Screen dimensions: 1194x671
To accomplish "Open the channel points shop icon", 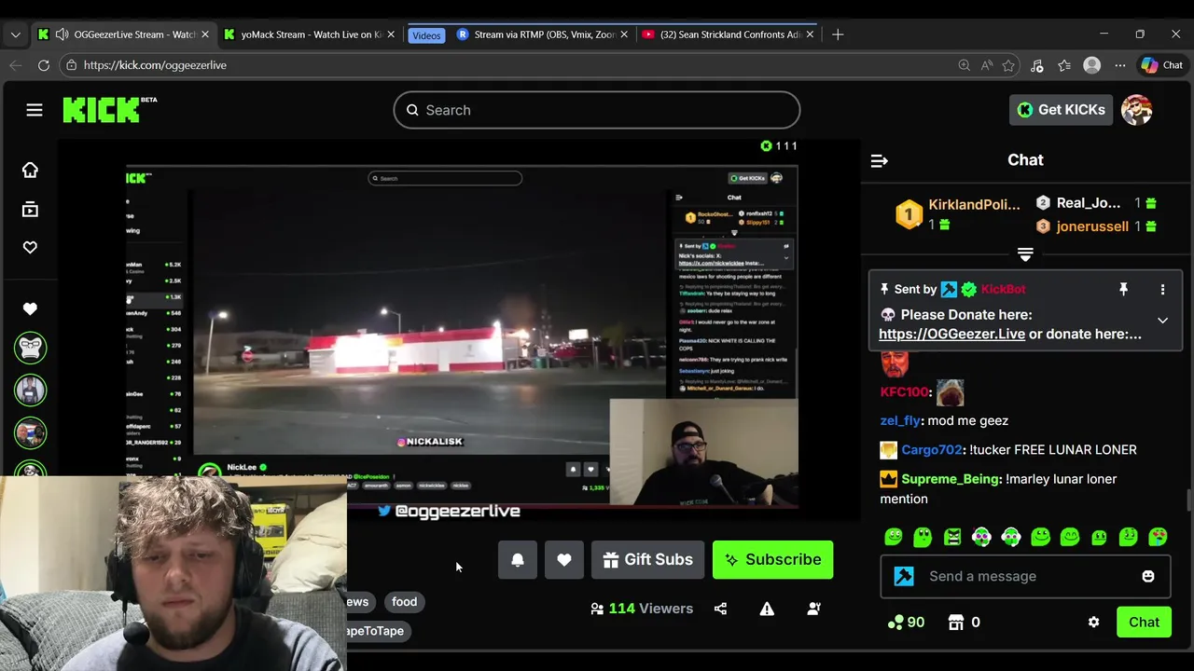I will pos(955,622).
